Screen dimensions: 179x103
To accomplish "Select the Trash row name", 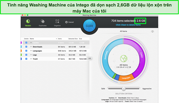I will [35, 59].
